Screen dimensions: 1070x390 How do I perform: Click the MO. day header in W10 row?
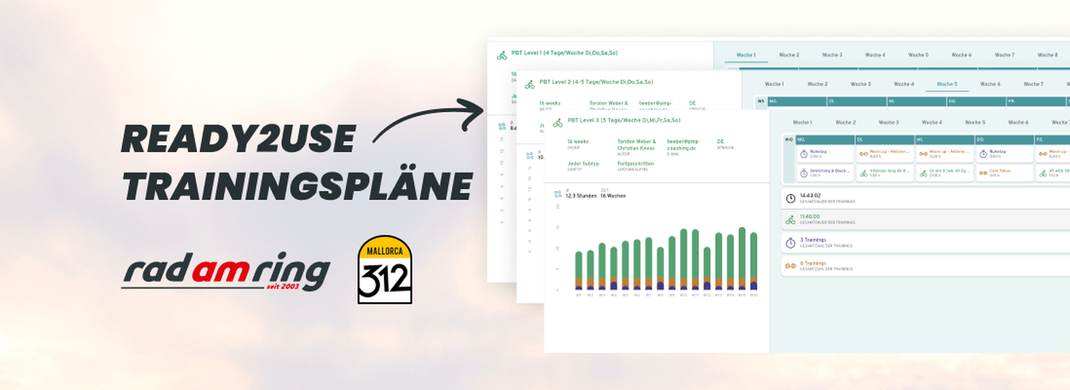point(826,139)
